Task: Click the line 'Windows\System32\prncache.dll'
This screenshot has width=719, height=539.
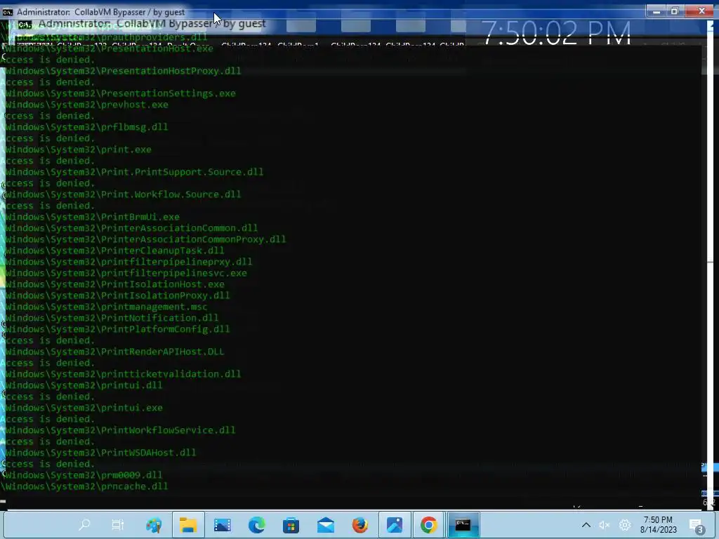Action: click(85, 486)
